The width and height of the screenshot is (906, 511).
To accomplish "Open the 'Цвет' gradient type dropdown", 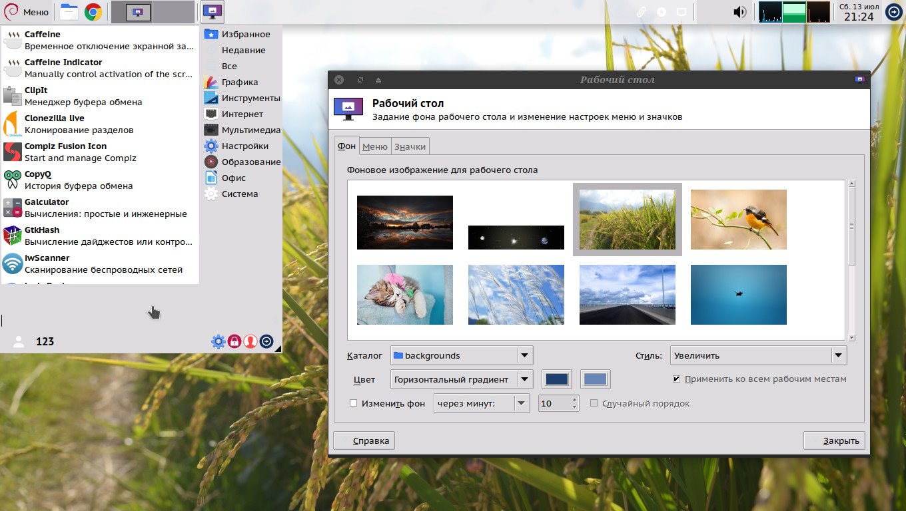I will (461, 379).
